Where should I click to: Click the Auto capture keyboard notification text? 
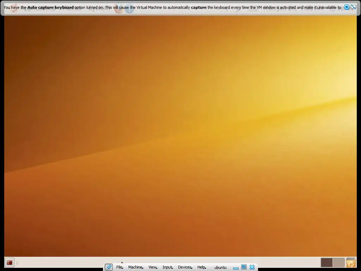(x=172, y=7)
